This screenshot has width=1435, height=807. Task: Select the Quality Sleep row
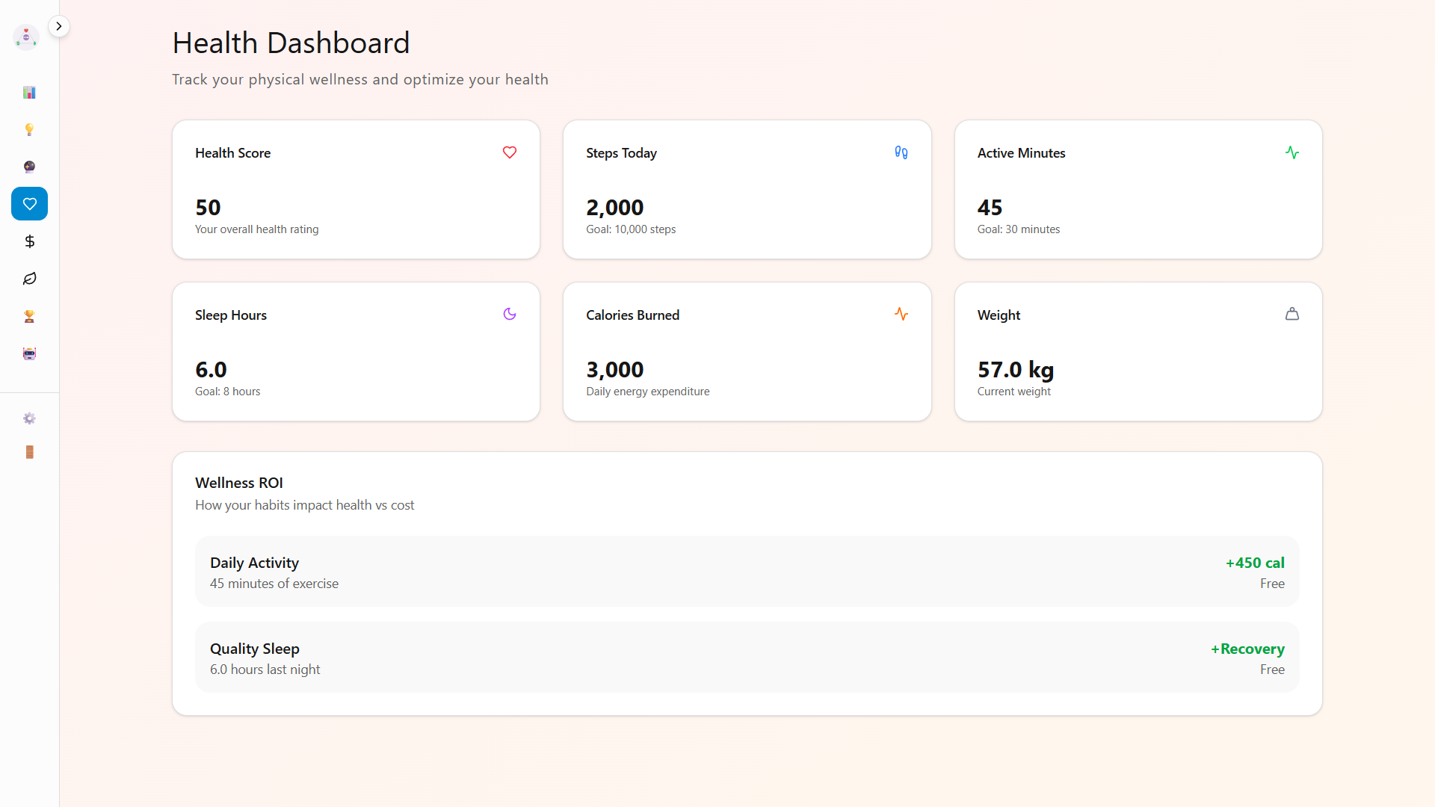[747, 658]
